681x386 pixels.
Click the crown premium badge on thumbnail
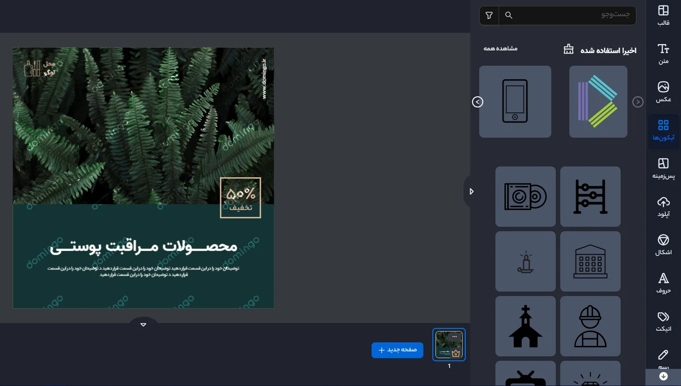[456, 353]
